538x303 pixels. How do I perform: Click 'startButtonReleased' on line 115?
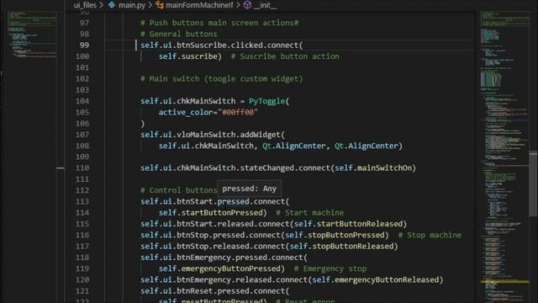(360, 224)
